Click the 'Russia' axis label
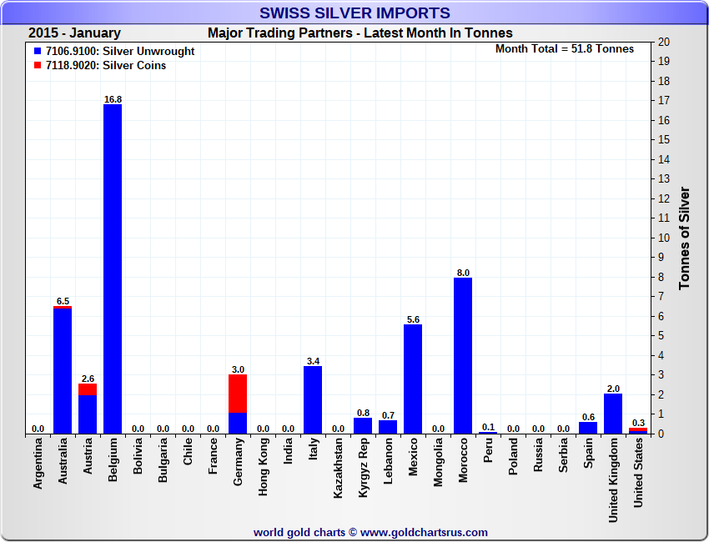 click(538, 455)
